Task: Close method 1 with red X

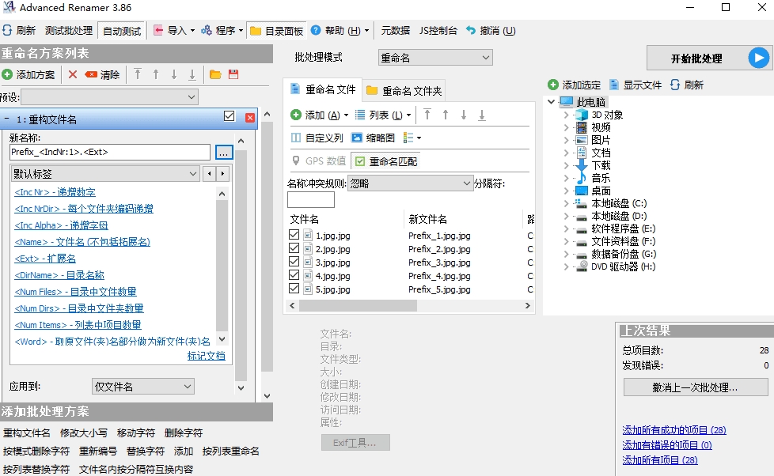Action: click(250, 117)
